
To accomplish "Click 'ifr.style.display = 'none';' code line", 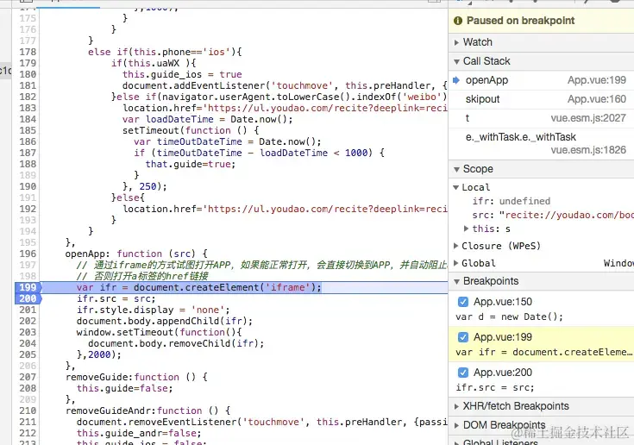I will [x=154, y=310].
